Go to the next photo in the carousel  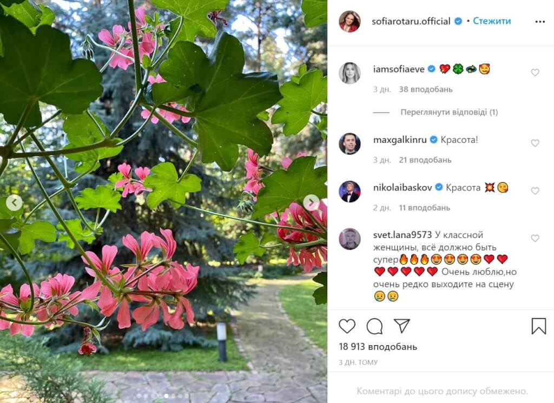(x=311, y=203)
